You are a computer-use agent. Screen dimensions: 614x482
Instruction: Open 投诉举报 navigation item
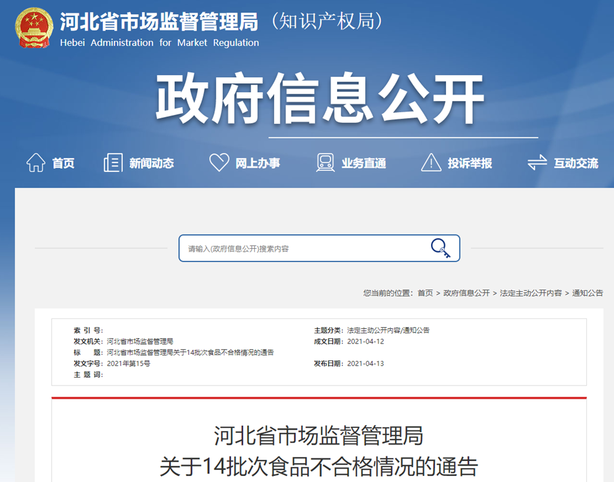click(x=469, y=163)
